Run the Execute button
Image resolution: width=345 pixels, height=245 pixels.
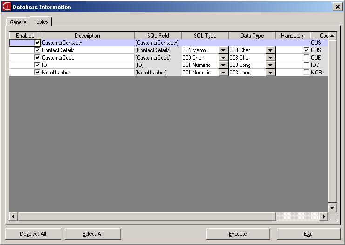coord(238,234)
